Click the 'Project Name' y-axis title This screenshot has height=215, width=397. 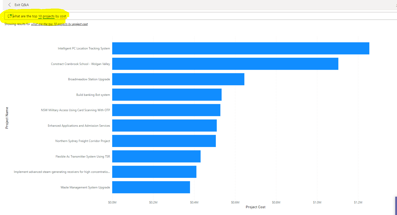click(x=7, y=118)
